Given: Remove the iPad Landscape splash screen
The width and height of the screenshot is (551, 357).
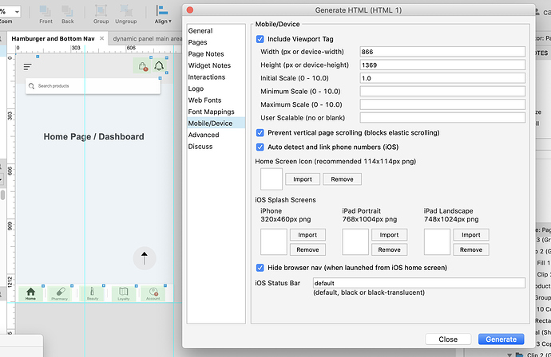Looking at the screenshot, I should point(471,249).
